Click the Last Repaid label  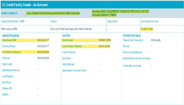pyautogui.click(x=8, y=76)
